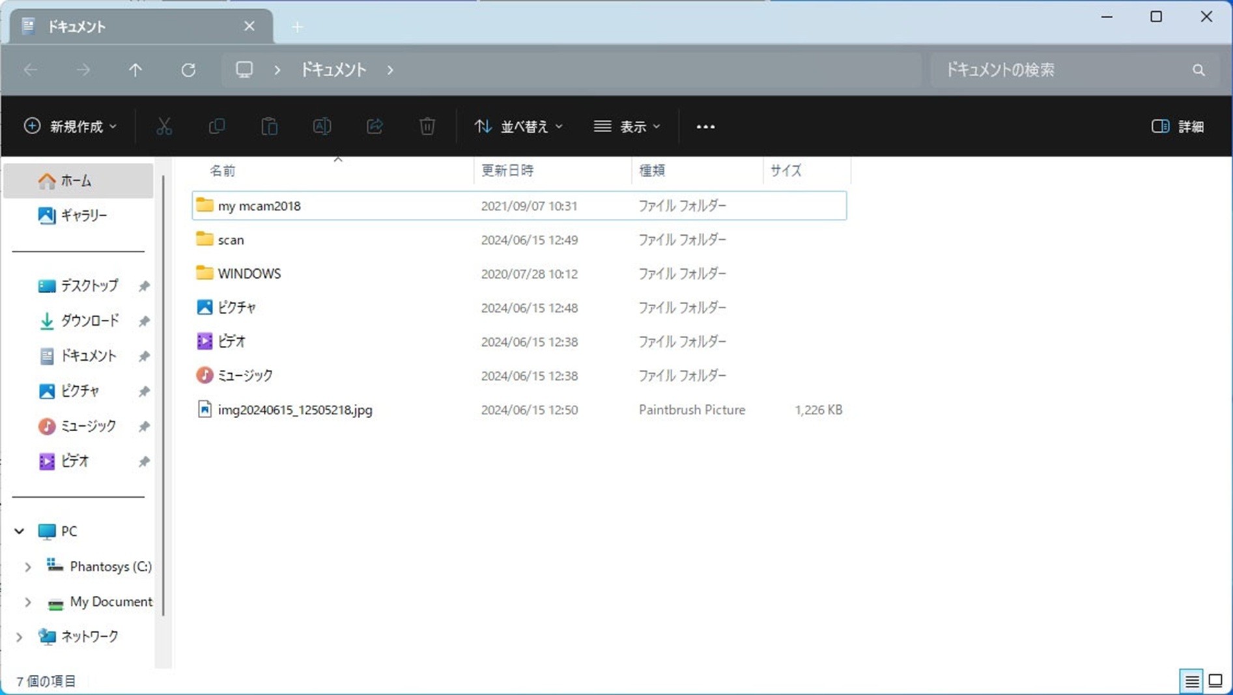This screenshot has height=695, width=1233.
Task: Toggle the 詳細 details pane
Action: (1178, 126)
